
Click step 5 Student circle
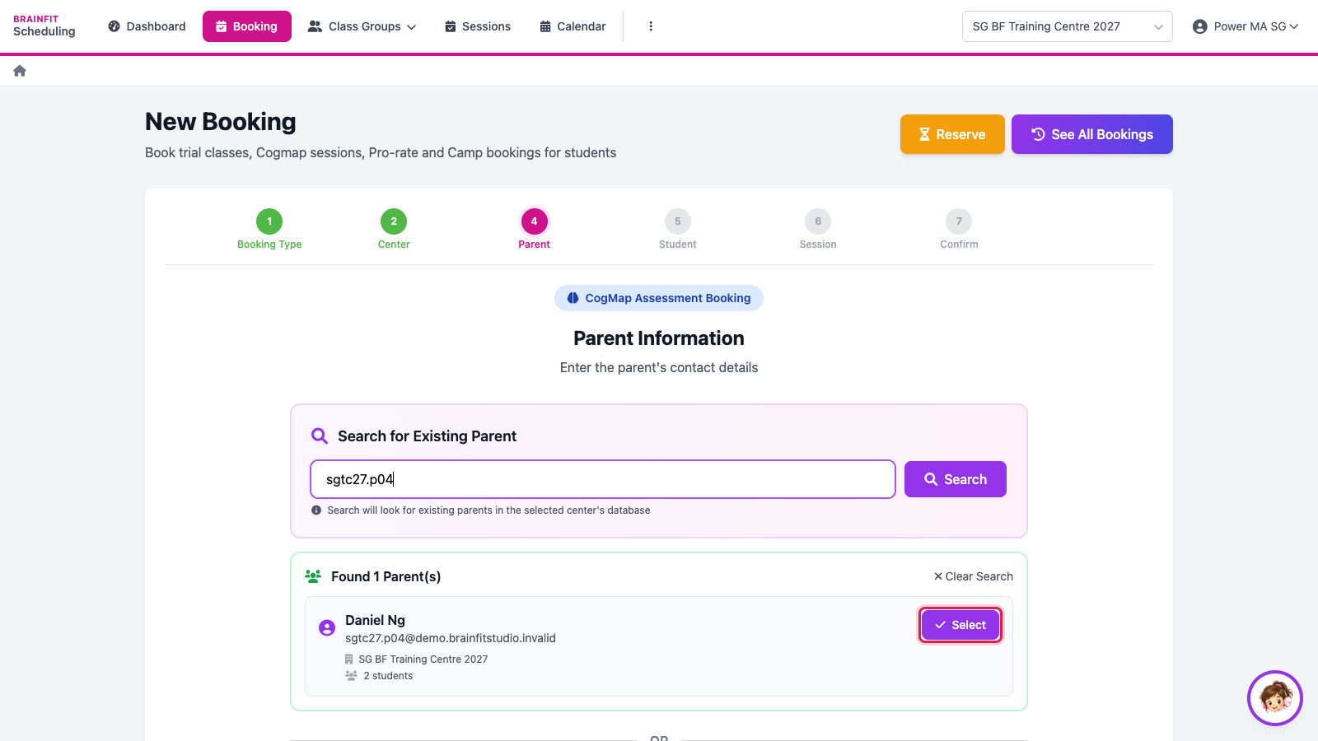(678, 221)
